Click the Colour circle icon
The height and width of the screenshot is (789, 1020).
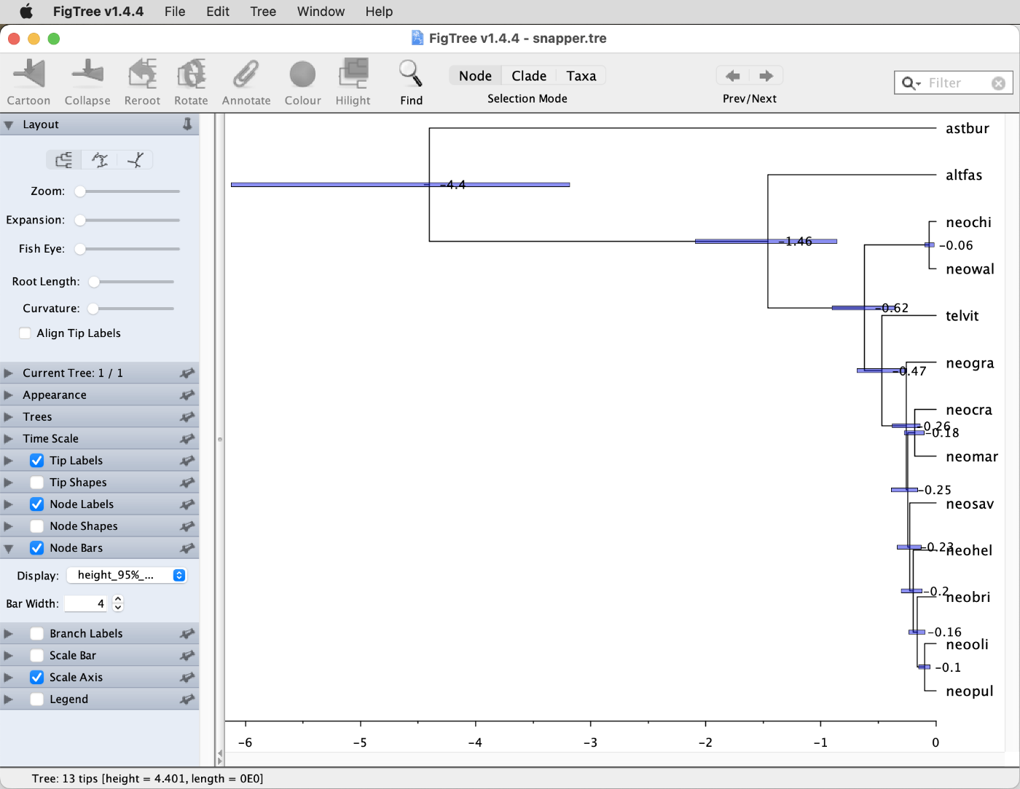tap(302, 74)
